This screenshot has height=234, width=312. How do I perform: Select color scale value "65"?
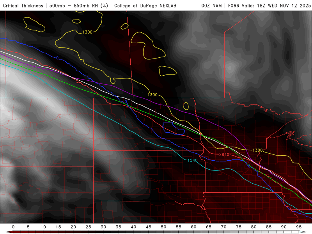[209, 227]
